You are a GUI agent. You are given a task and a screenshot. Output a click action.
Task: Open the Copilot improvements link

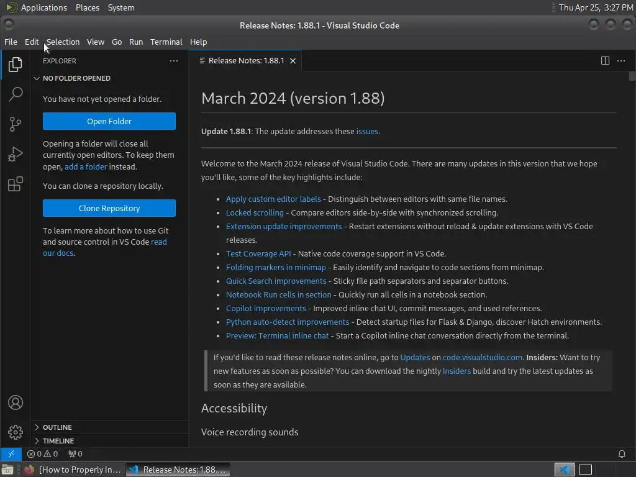(x=266, y=308)
